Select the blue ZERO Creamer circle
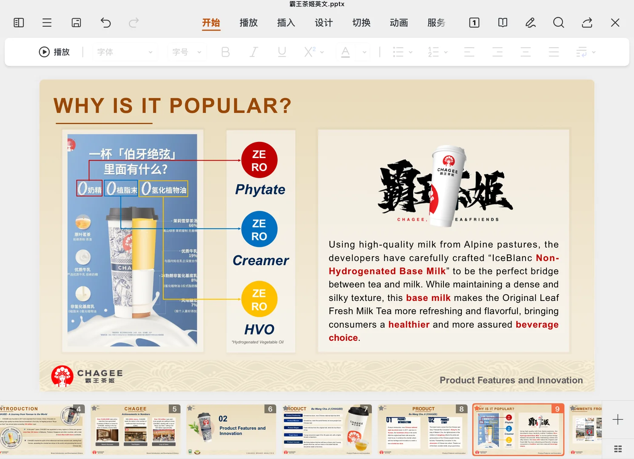This screenshot has width=634, height=459. 259,229
